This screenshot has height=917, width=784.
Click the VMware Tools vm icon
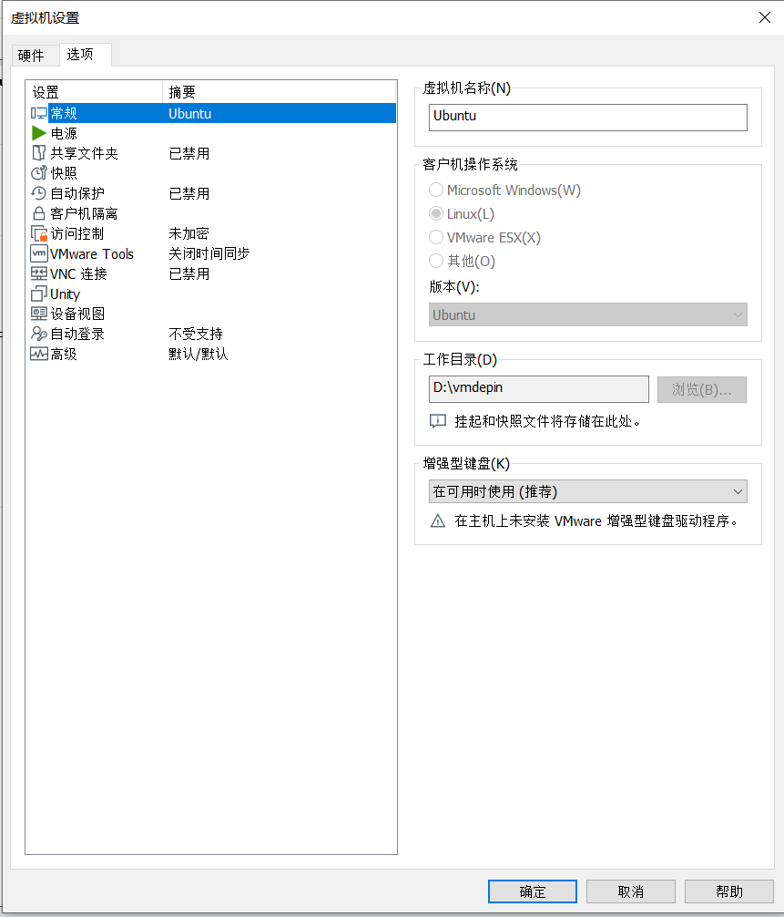[38, 253]
